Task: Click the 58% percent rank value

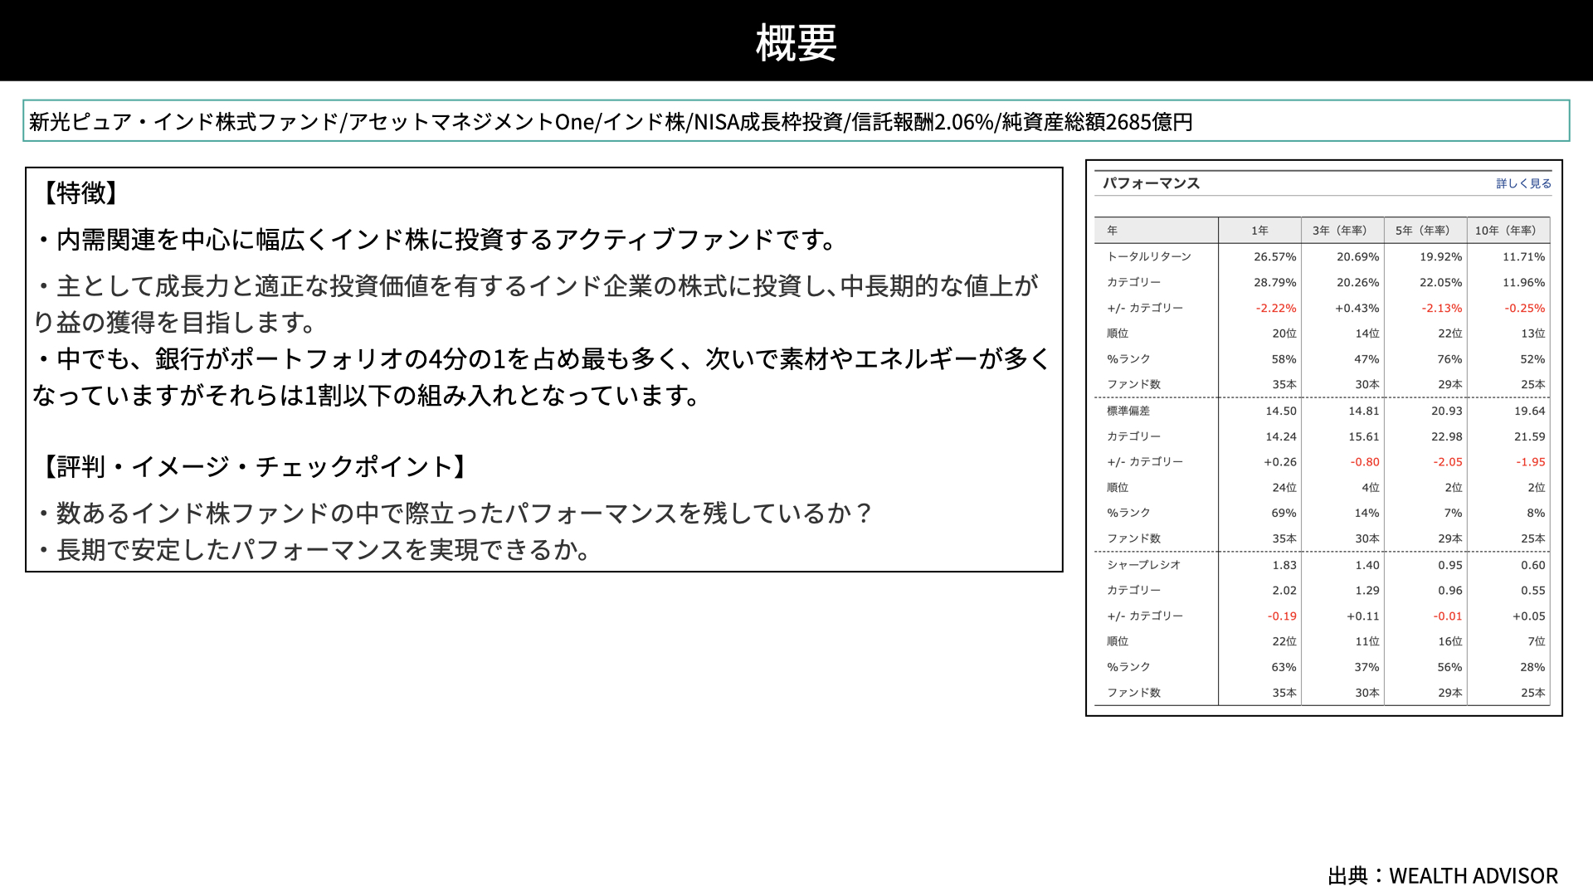Action: tap(1284, 359)
